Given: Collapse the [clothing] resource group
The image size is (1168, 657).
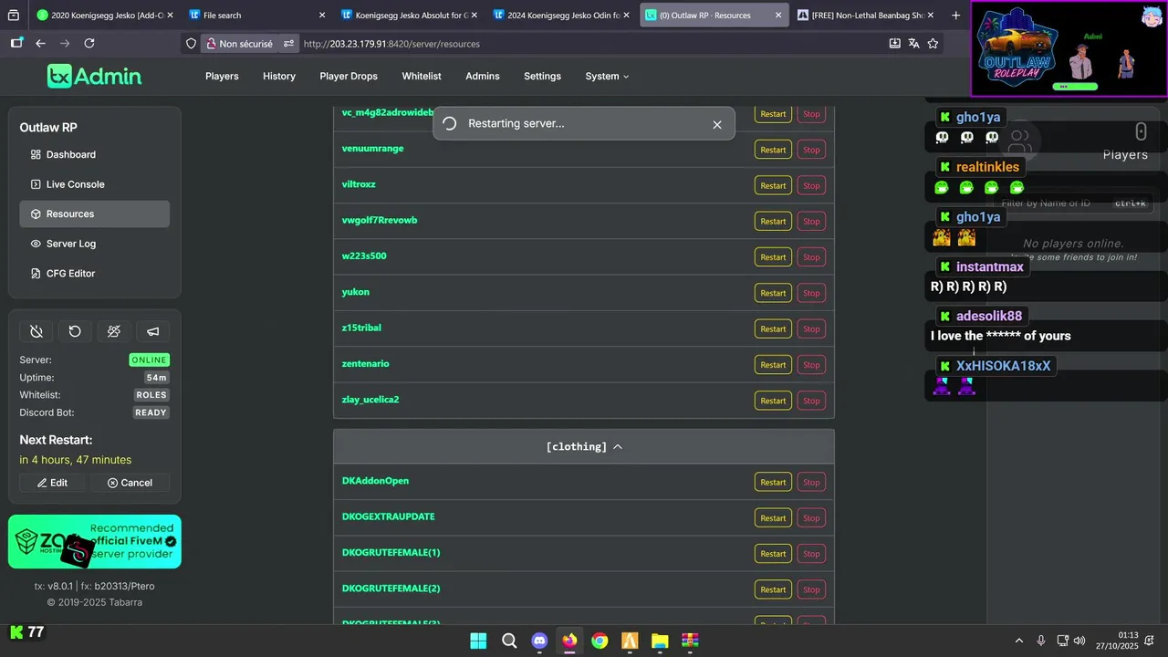Looking at the screenshot, I should [584, 446].
